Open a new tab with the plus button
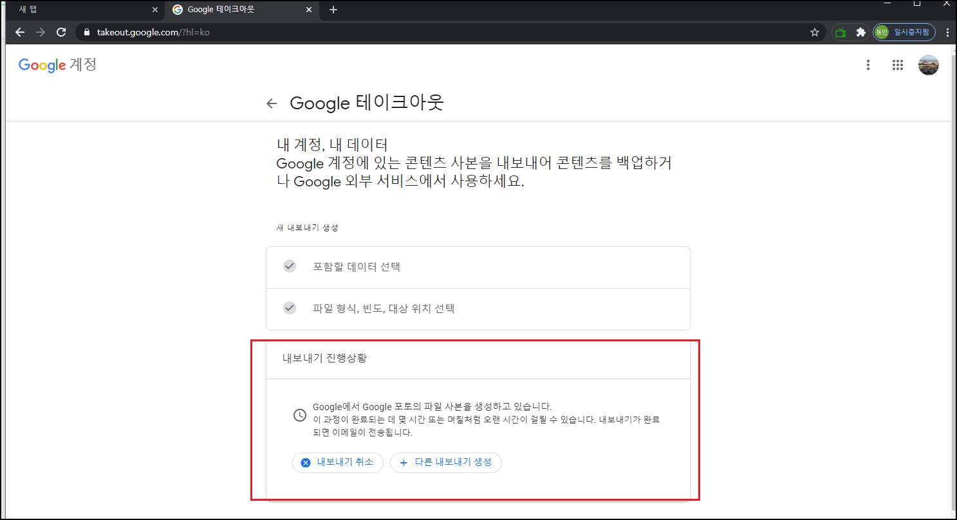 coord(333,10)
